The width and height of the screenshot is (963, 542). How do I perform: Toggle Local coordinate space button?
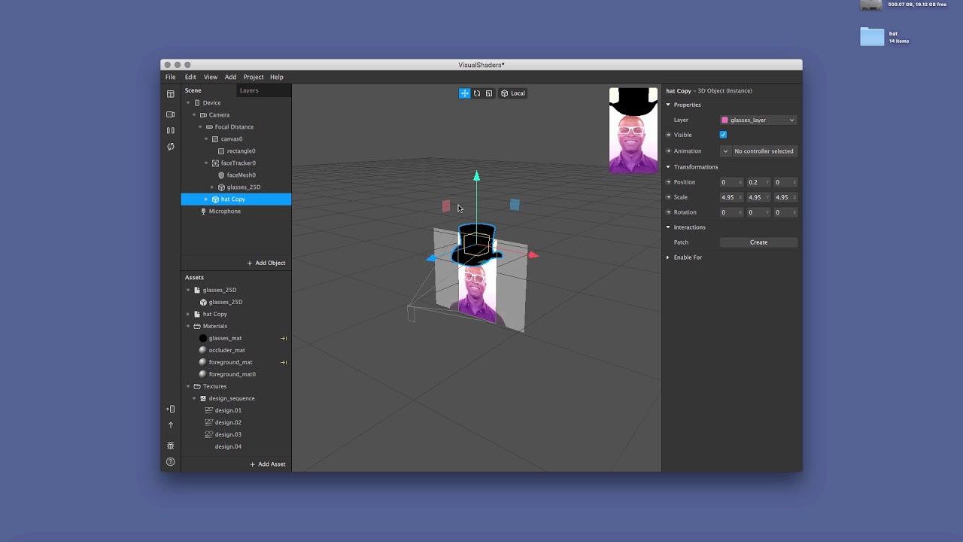[513, 93]
